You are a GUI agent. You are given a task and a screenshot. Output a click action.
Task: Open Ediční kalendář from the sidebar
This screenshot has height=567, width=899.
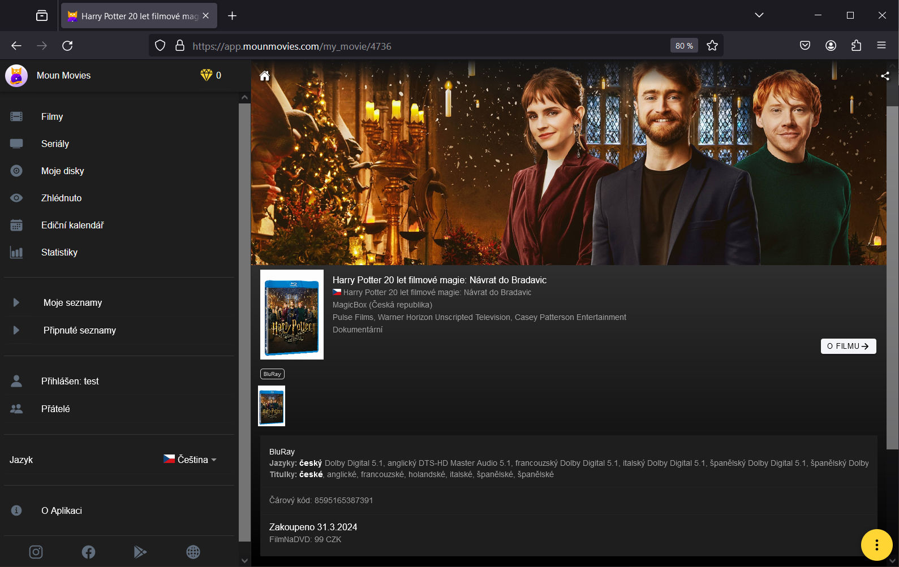pyautogui.click(x=72, y=225)
